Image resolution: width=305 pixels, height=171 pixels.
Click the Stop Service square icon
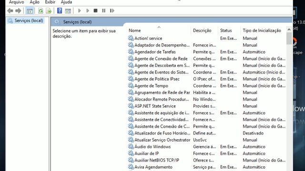[95, 10]
